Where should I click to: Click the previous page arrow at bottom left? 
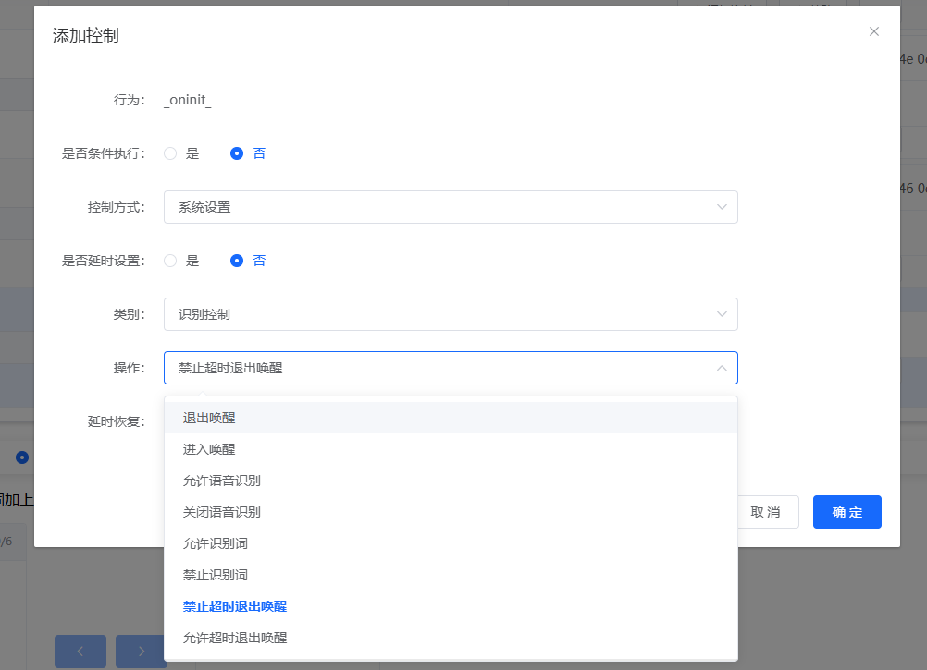click(x=80, y=651)
